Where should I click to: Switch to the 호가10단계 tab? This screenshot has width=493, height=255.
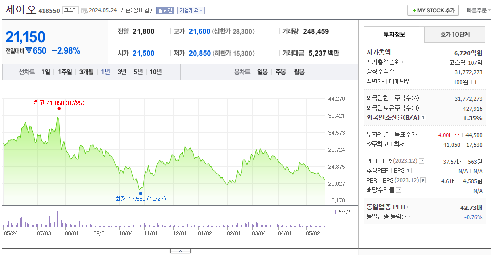pos(455,35)
